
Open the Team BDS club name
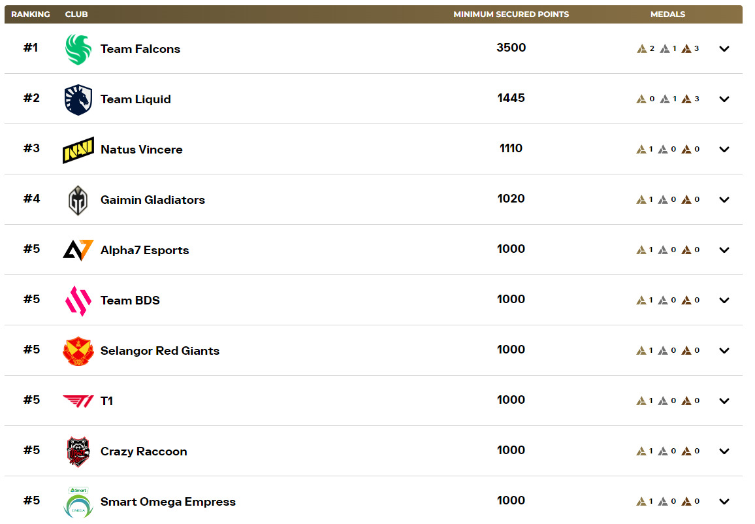(x=130, y=301)
